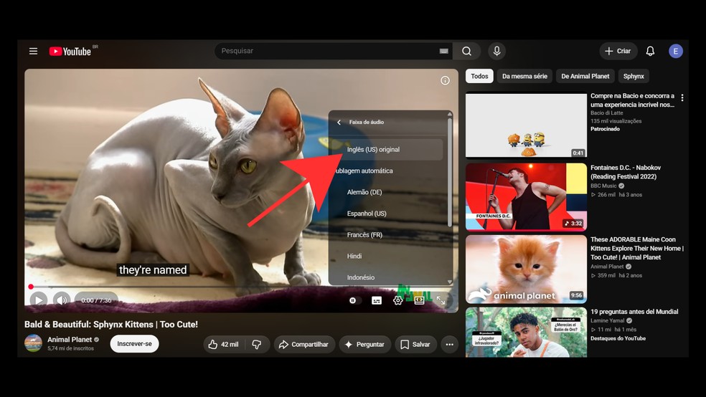Click the red playhead scrubber
Viewport: 706px width, 397px height.
(x=31, y=287)
